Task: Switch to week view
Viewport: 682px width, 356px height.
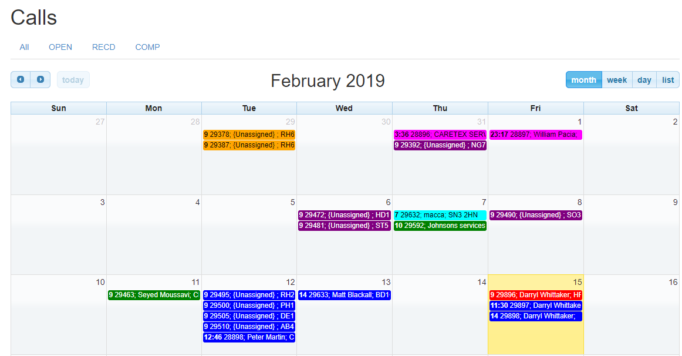Action: [616, 80]
